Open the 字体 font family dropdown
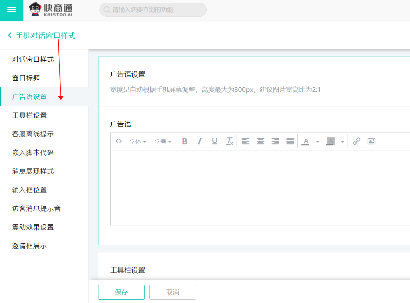 coord(138,142)
